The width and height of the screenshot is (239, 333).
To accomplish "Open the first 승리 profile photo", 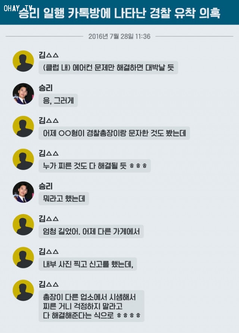I will [x=24, y=94].
